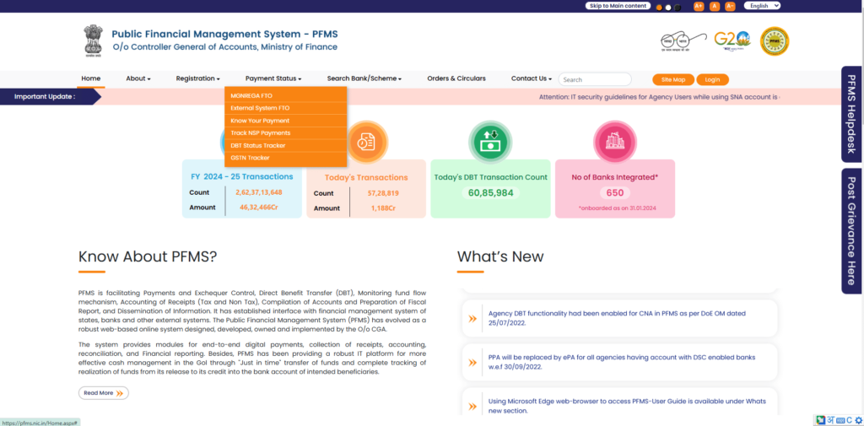This screenshot has height=426, width=864.
Task: Switch to the white color theme
Action: 667,7
